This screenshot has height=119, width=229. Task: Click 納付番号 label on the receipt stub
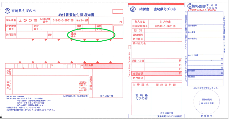point(191,32)
